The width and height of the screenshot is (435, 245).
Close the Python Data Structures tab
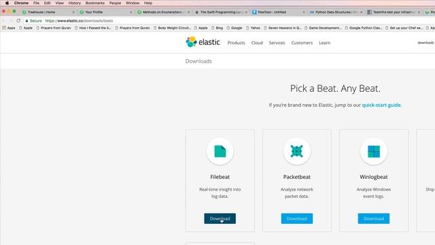pyautogui.click(x=361, y=12)
